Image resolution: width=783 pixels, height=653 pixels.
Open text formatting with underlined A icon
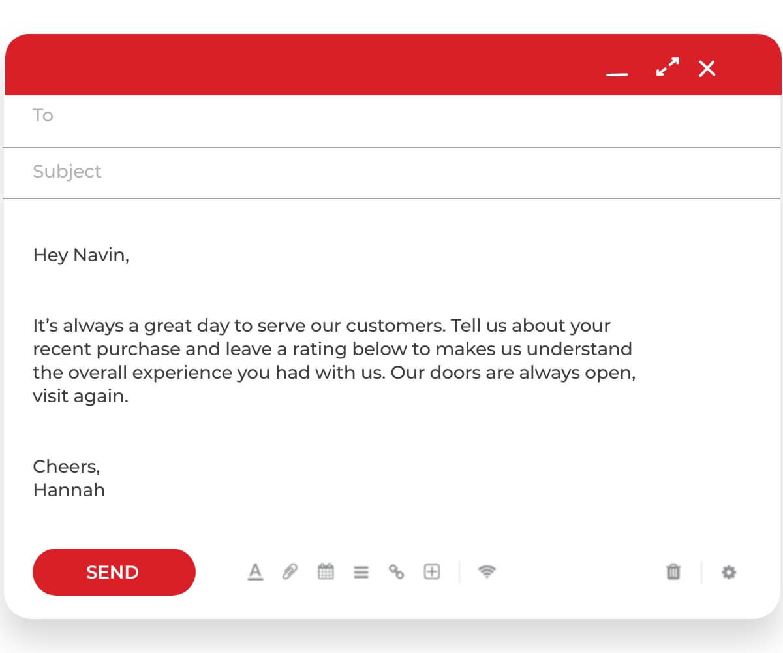pyautogui.click(x=255, y=572)
